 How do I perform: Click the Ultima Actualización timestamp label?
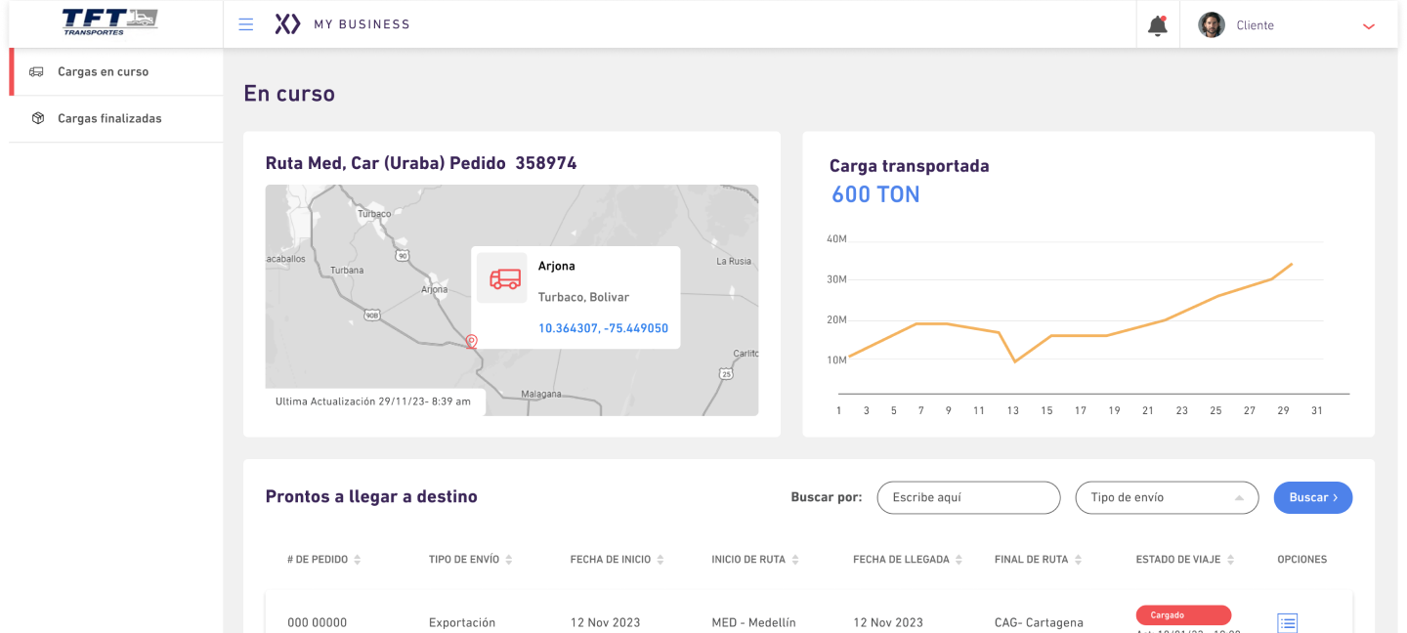(373, 401)
